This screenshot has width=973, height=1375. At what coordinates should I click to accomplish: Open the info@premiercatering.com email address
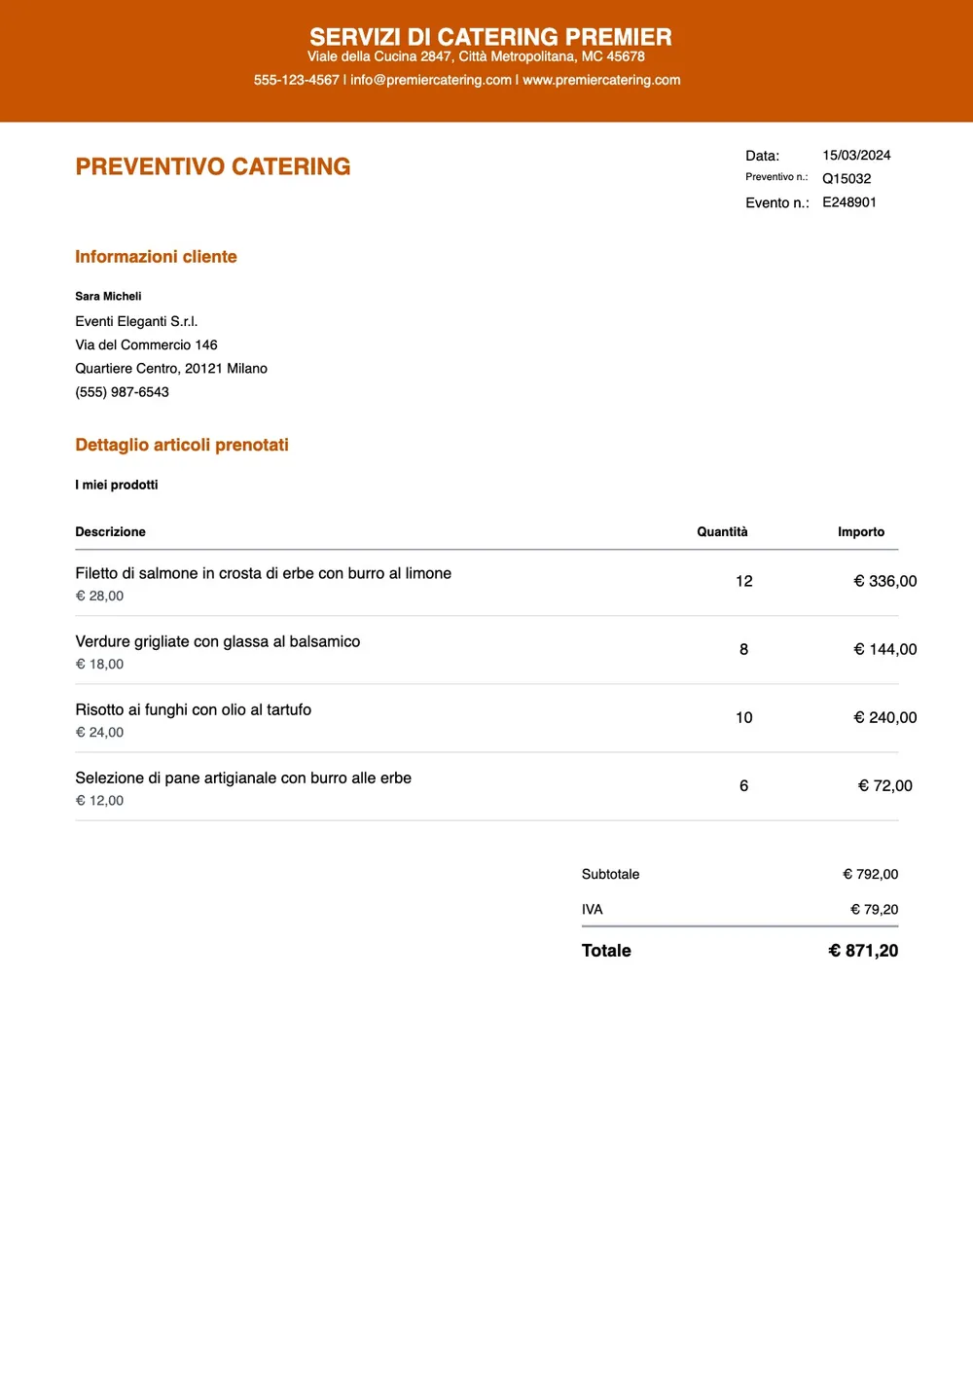431,80
